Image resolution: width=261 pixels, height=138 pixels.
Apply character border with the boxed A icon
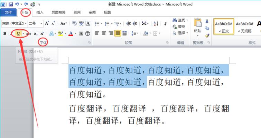(88, 23)
